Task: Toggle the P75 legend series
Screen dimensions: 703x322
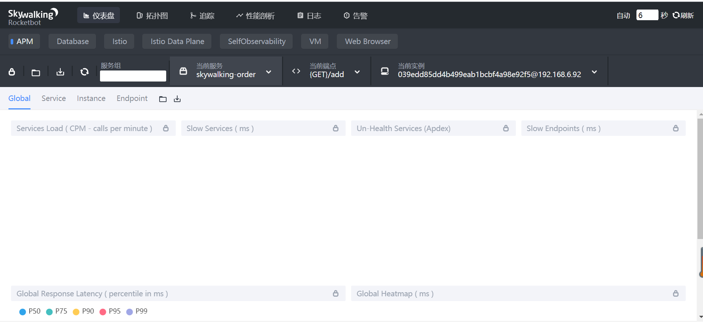Action: click(57, 311)
